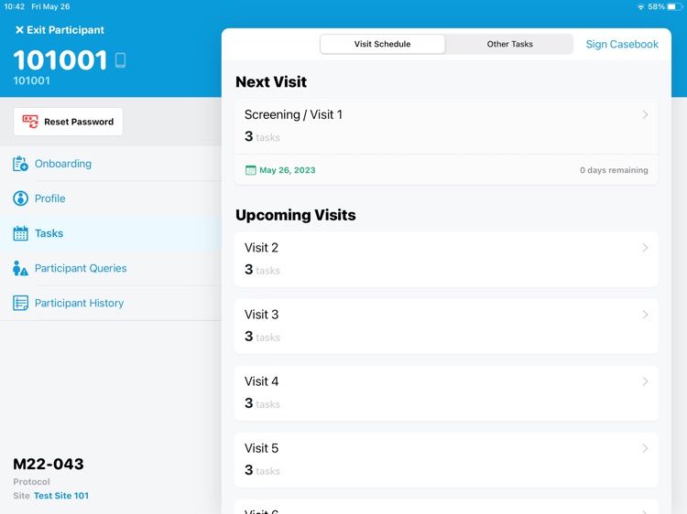687x514 pixels.
Task: Open the Visit 3 card
Action: (x=446, y=327)
